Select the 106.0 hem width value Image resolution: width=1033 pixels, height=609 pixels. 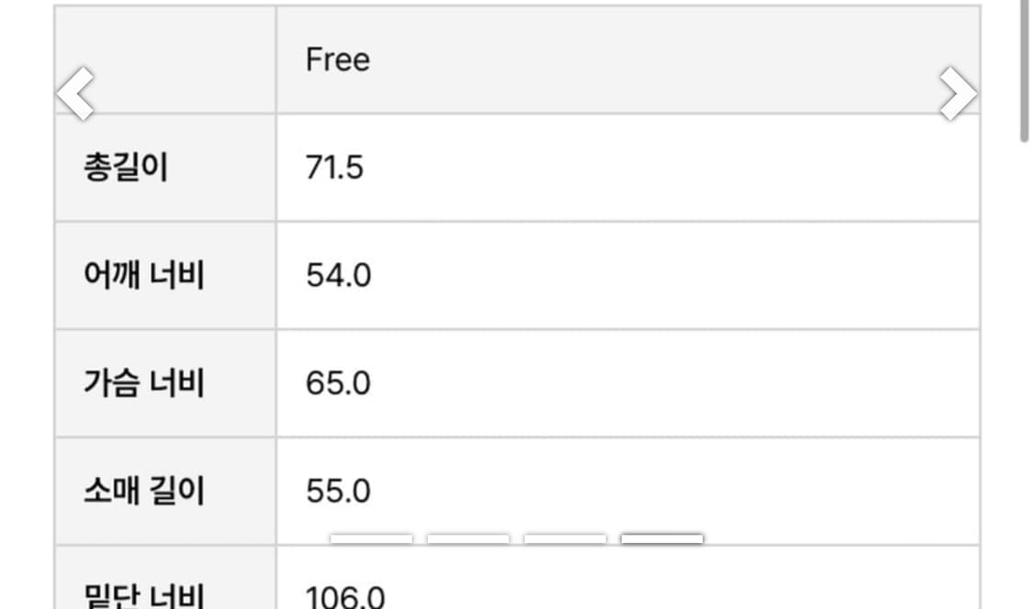pyautogui.click(x=345, y=596)
